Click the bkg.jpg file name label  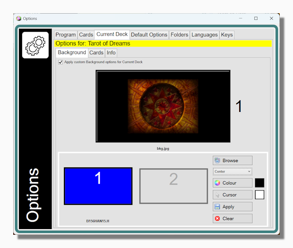tap(163, 148)
